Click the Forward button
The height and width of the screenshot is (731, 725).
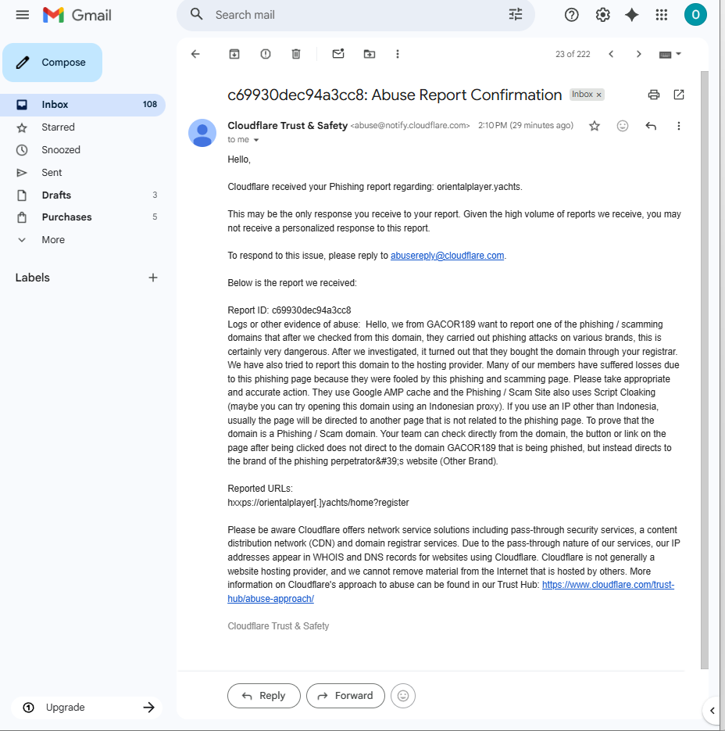click(x=345, y=696)
